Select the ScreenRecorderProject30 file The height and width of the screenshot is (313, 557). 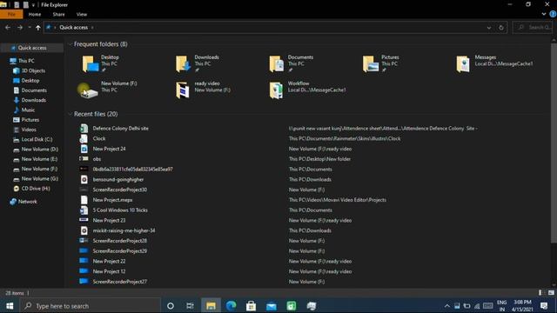(120, 190)
